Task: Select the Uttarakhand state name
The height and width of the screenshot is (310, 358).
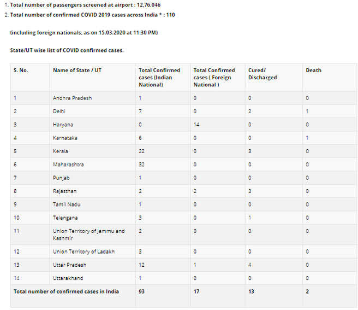Action: point(68,278)
